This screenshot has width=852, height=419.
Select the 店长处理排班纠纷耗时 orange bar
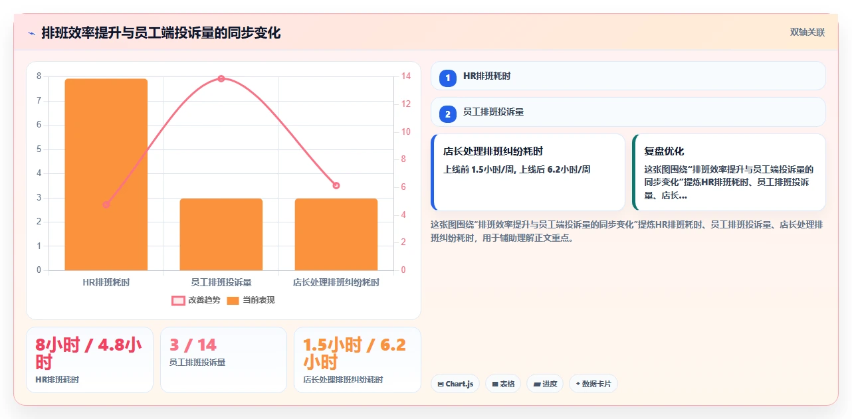[336, 234]
